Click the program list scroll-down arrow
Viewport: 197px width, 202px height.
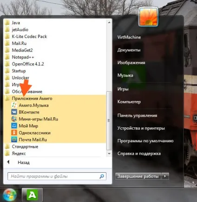[x=109, y=154]
